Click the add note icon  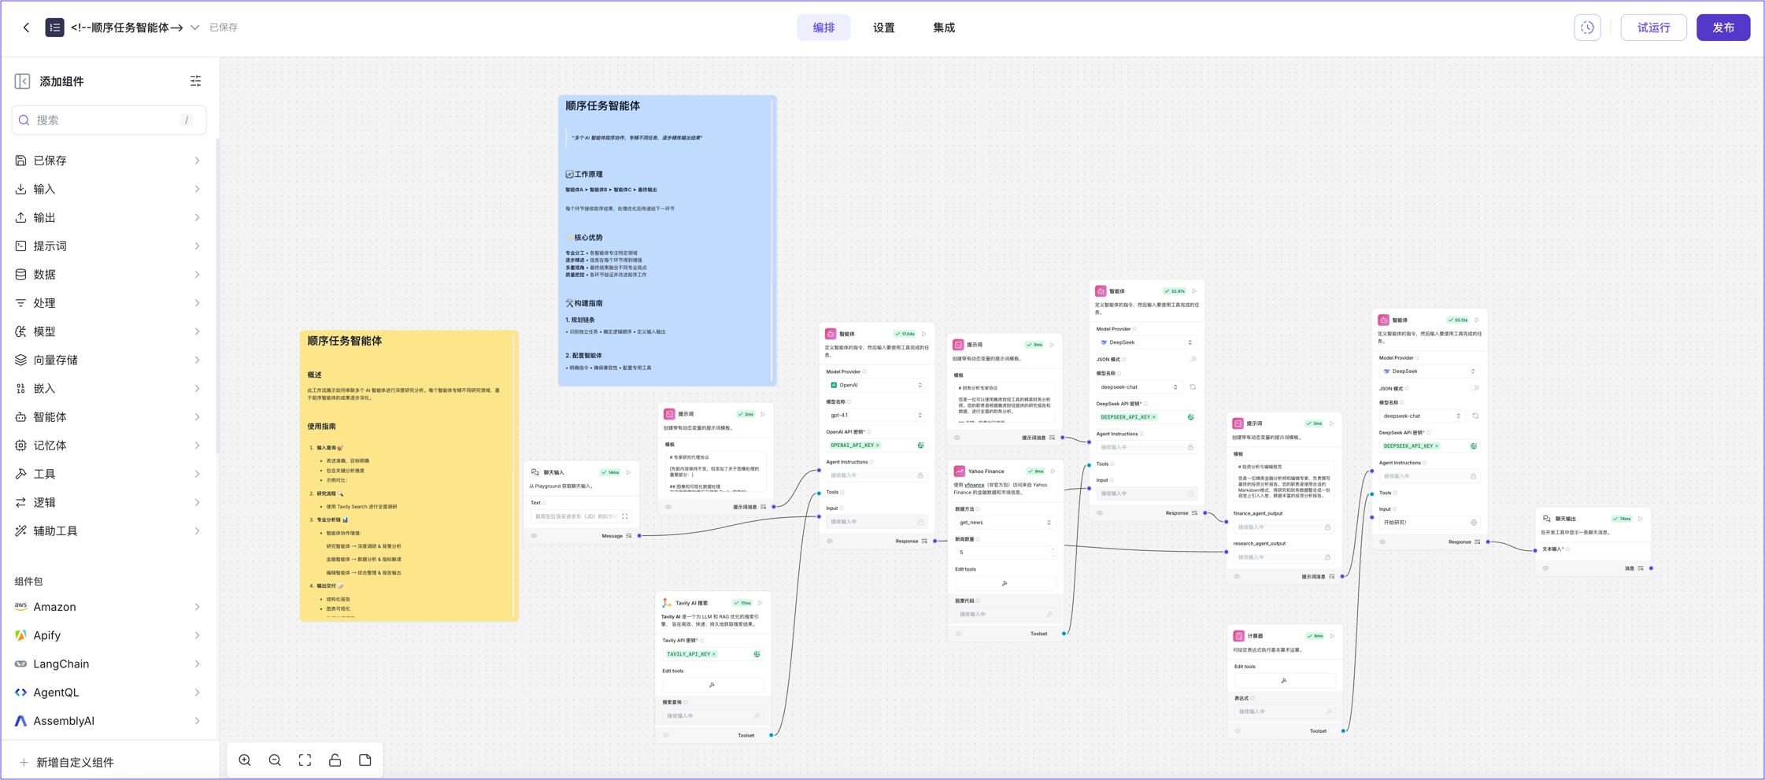coord(365,760)
